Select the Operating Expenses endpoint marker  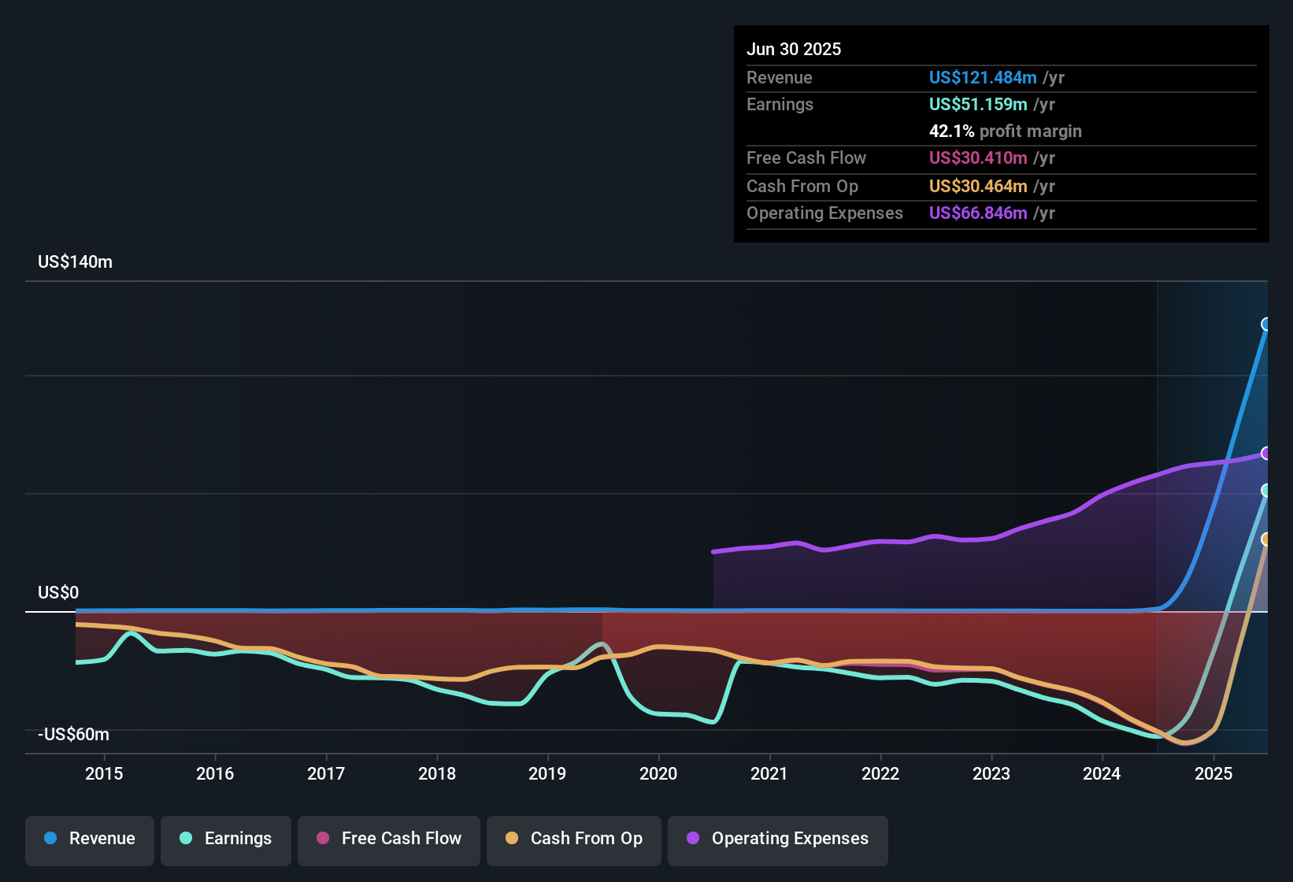(x=1266, y=455)
